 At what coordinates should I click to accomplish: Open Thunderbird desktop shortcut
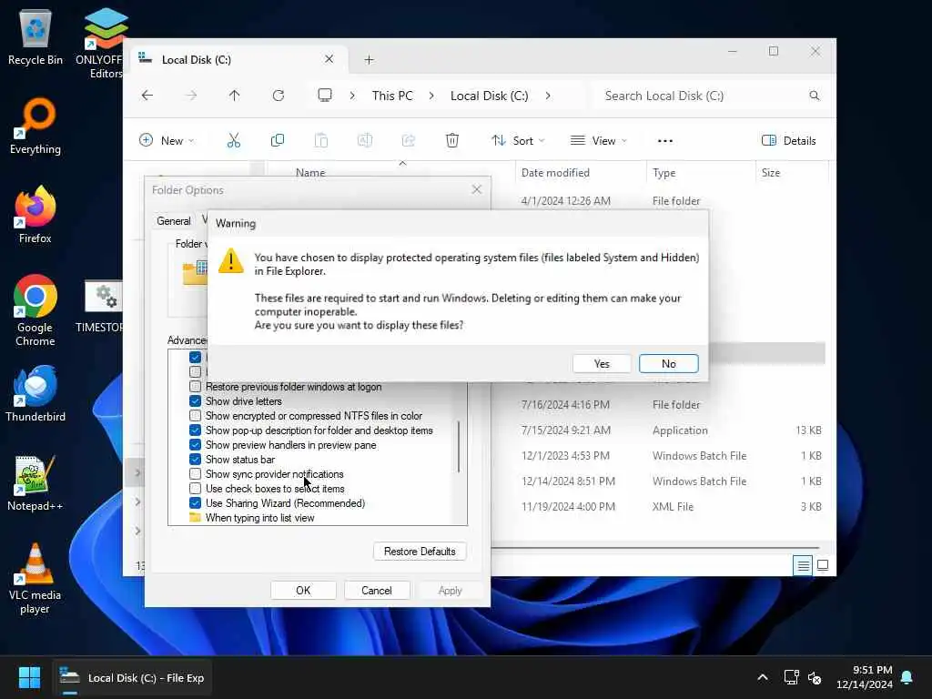pos(35,393)
